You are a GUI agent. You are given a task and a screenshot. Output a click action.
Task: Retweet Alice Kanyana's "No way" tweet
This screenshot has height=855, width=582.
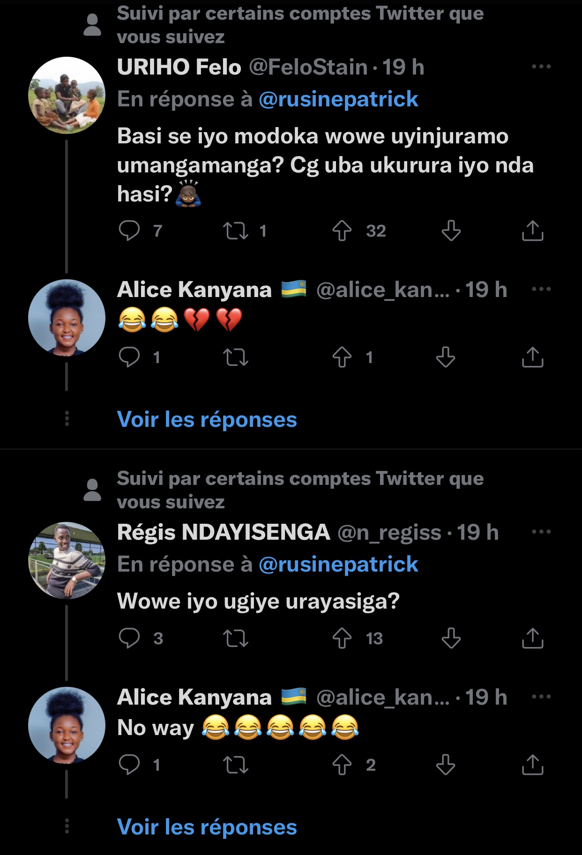click(x=236, y=765)
